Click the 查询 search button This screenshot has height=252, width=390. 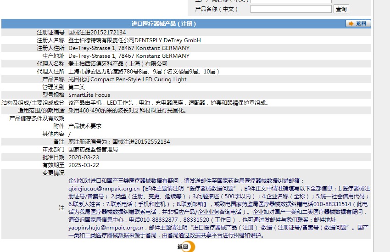[341, 9]
